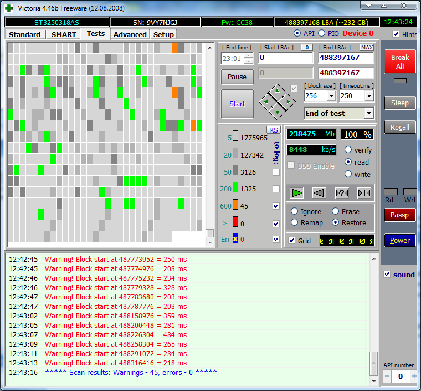Click the forward scan direction arrow icon
This screenshot has width=421, height=391.
pyautogui.click(x=297, y=193)
